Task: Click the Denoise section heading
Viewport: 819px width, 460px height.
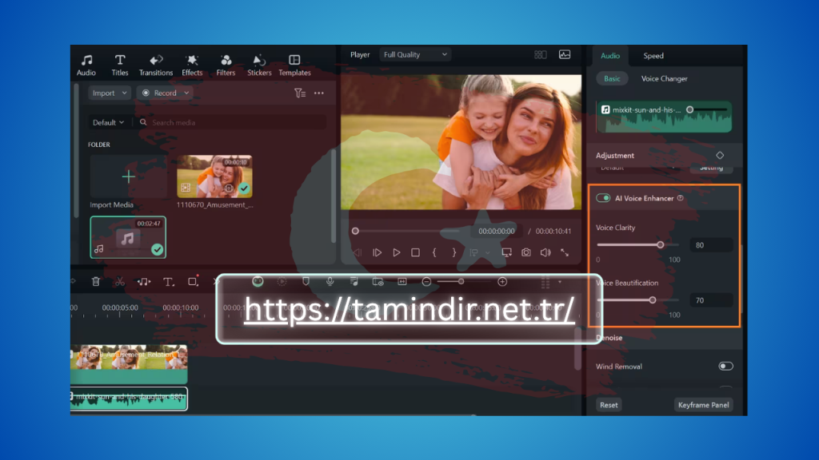Action: click(609, 338)
